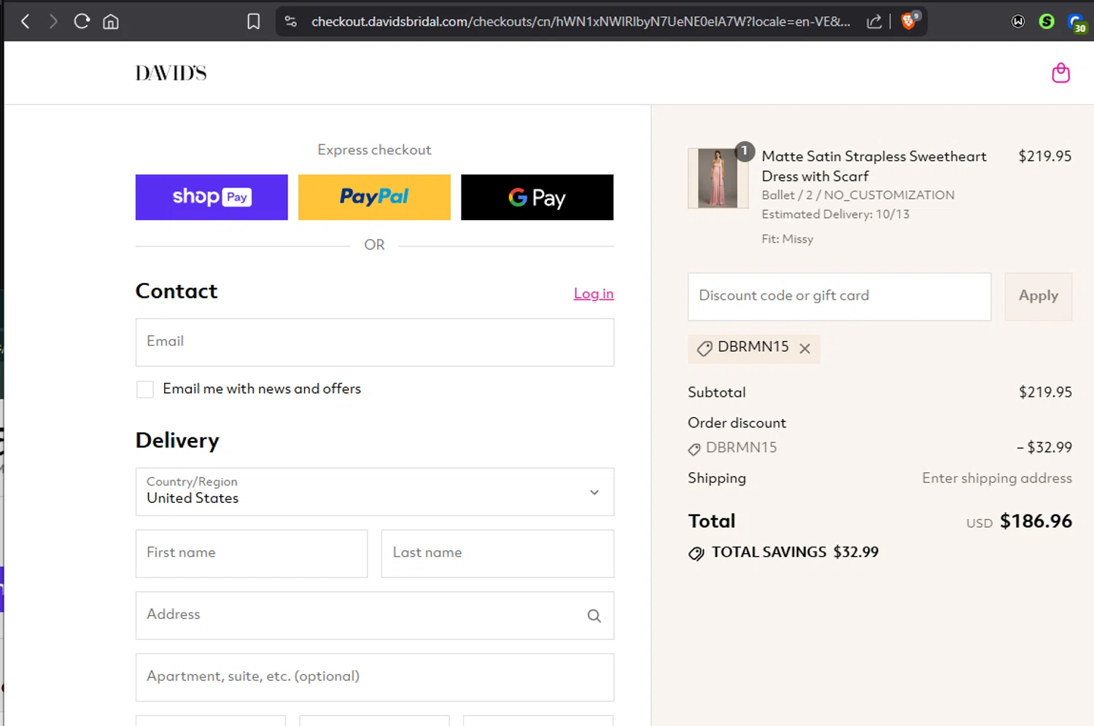The image size is (1094, 726).
Task: Click the address search magnifier icon
Action: tap(594, 616)
